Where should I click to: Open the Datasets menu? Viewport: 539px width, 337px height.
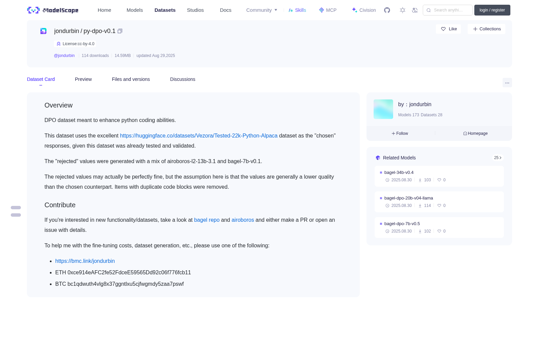pos(165,10)
